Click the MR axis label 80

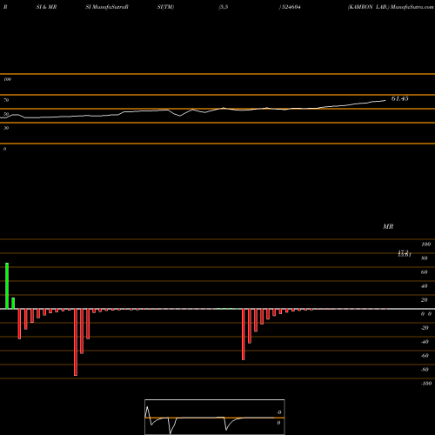[x=425, y=258]
